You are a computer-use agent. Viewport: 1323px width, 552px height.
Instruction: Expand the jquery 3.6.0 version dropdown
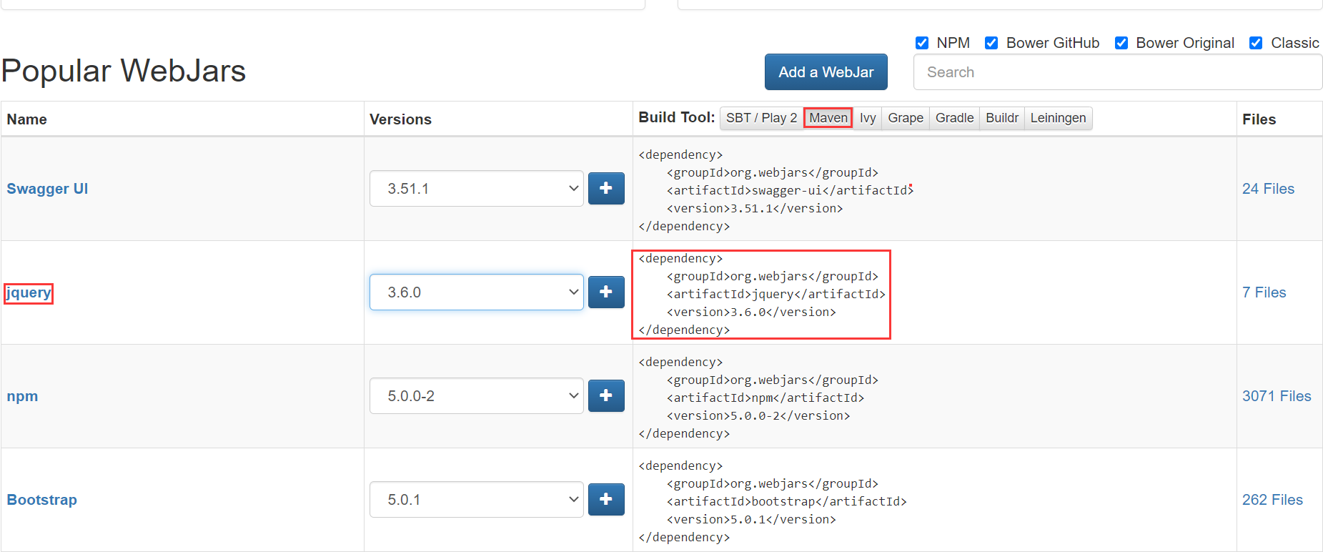[476, 292]
